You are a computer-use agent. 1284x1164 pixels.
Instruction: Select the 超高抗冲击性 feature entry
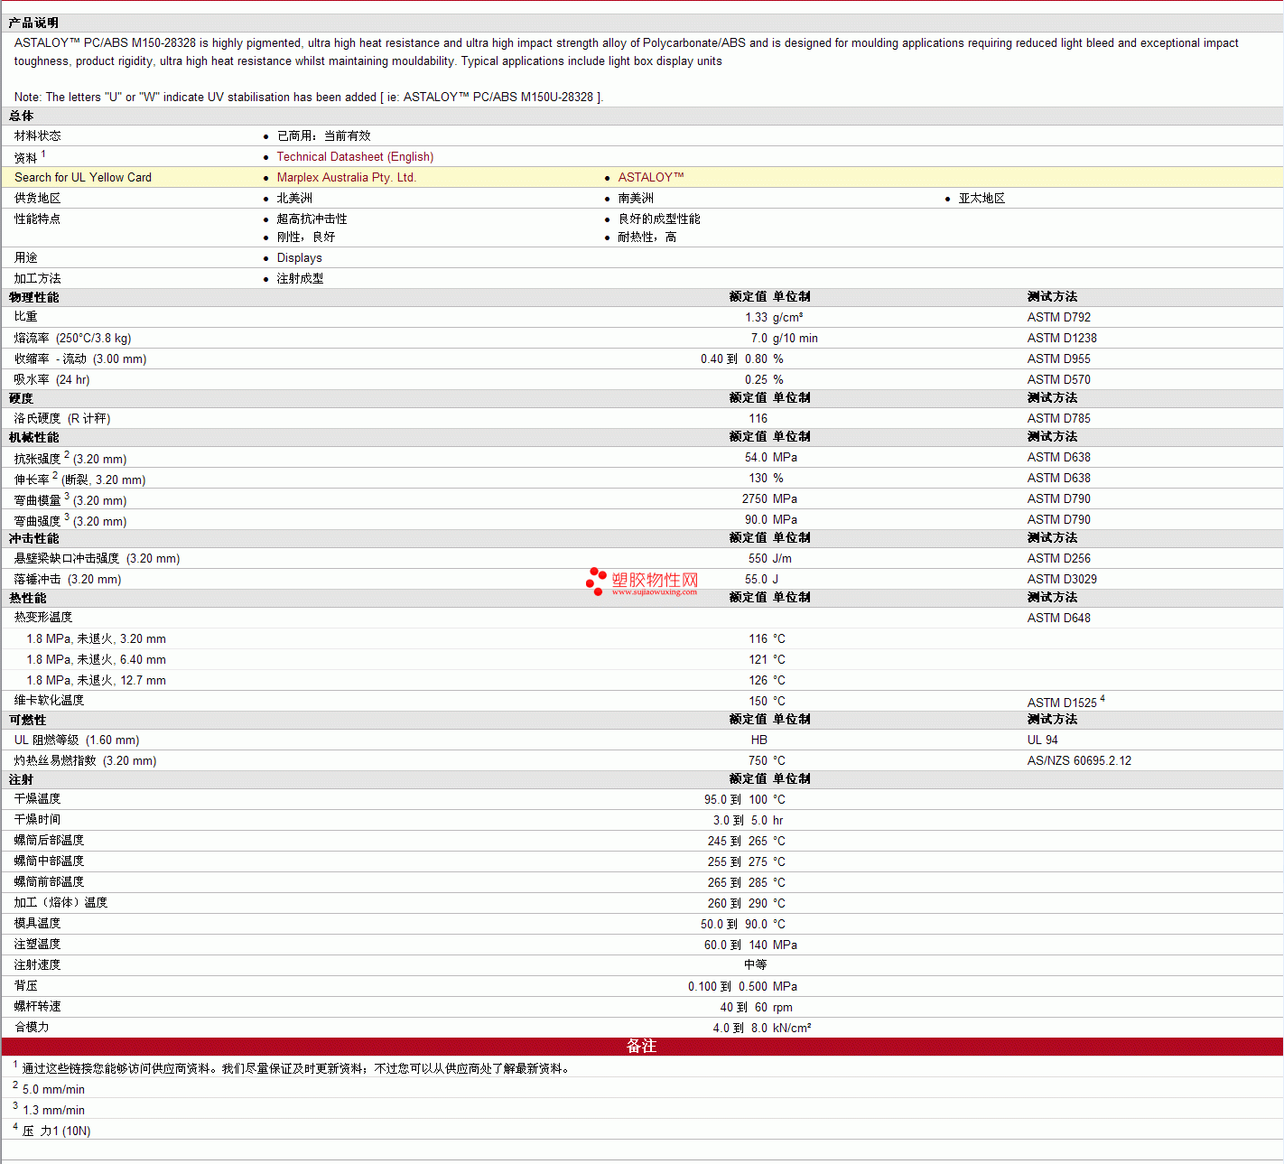point(312,219)
